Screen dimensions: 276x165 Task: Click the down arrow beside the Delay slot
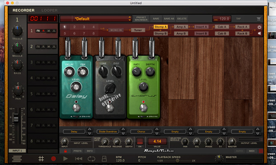click(x=89, y=134)
